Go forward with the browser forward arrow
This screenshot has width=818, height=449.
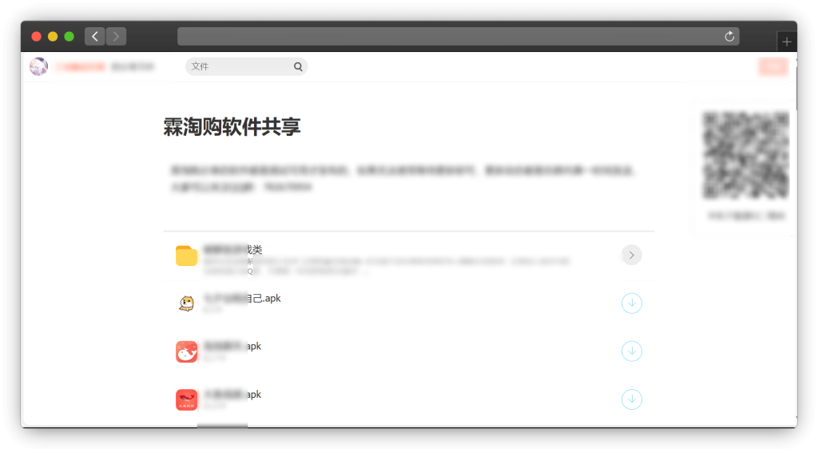pyautogui.click(x=116, y=37)
